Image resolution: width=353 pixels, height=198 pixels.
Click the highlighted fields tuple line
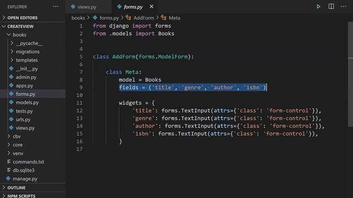tap(192, 87)
